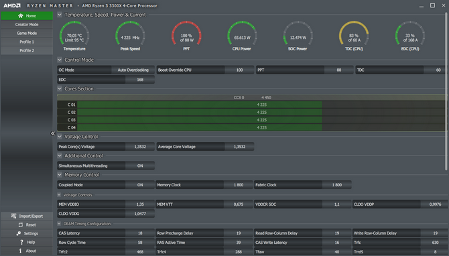Select Profile 1 in sidebar
449x256 pixels.
pyautogui.click(x=27, y=42)
